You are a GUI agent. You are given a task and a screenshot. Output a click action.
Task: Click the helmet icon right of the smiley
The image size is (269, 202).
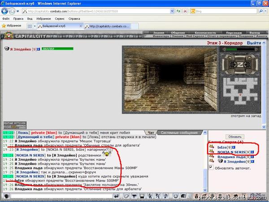(x=183, y=196)
